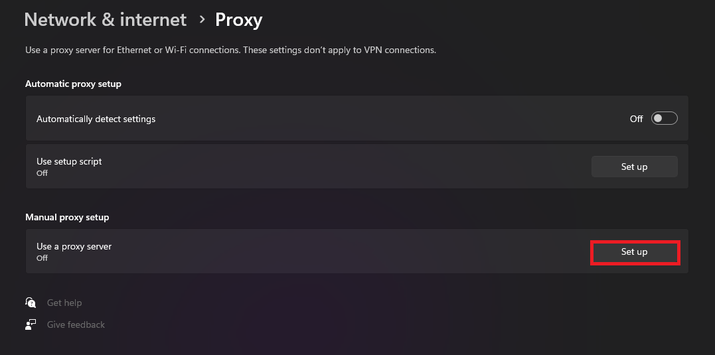Screen dimensions: 715x355
Task: Click the breadcrumb chevron arrow
Action: tap(202, 20)
